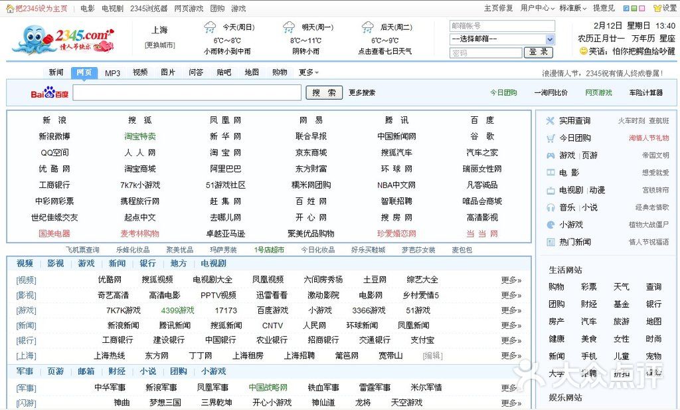Click the headphone icon beside 音乐
The width and height of the screenshot is (680, 410).
[551, 207]
